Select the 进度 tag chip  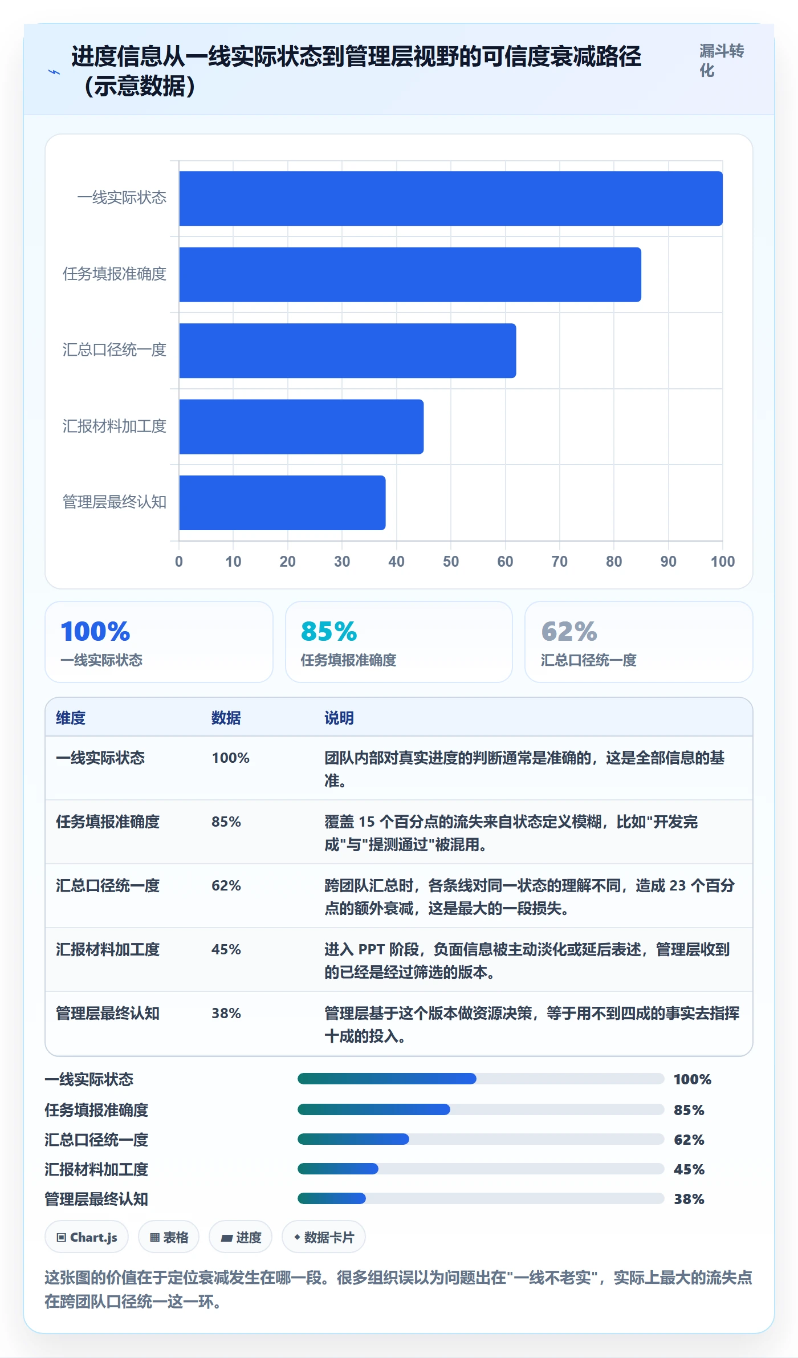(241, 1237)
